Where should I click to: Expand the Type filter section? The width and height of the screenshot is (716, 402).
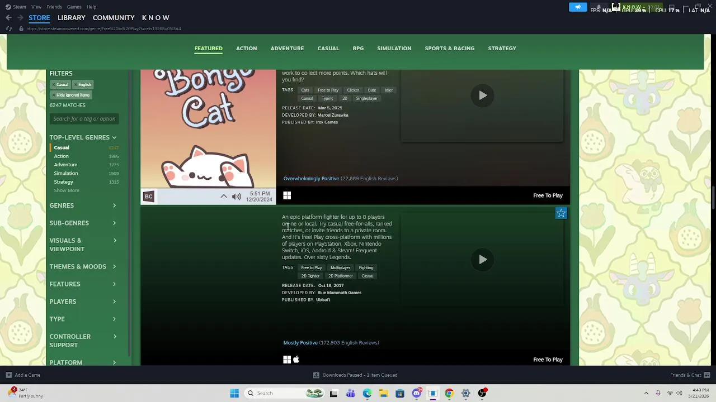click(x=83, y=319)
